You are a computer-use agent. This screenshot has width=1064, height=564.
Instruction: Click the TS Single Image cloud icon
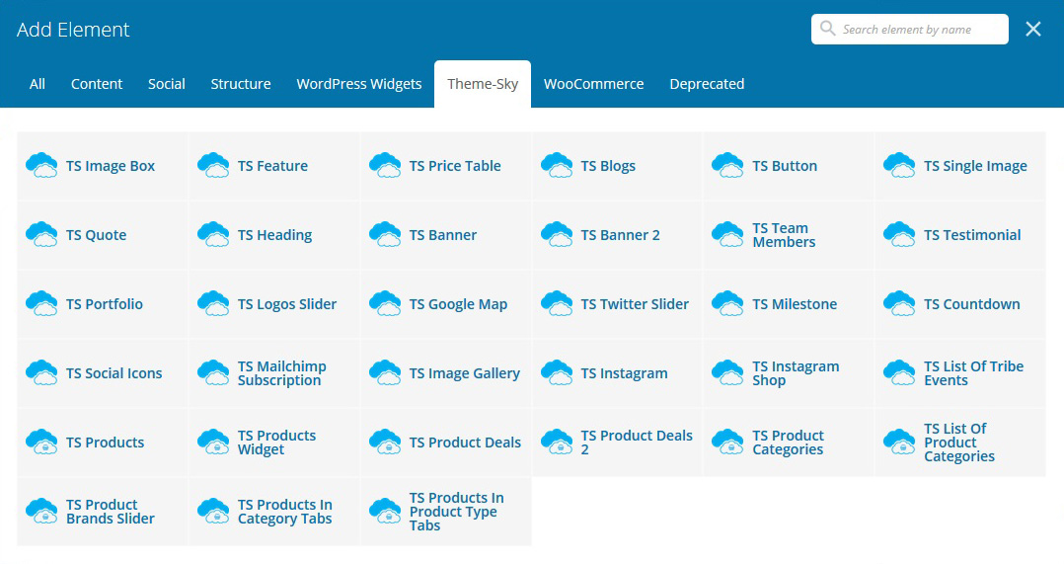pyautogui.click(x=899, y=166)
